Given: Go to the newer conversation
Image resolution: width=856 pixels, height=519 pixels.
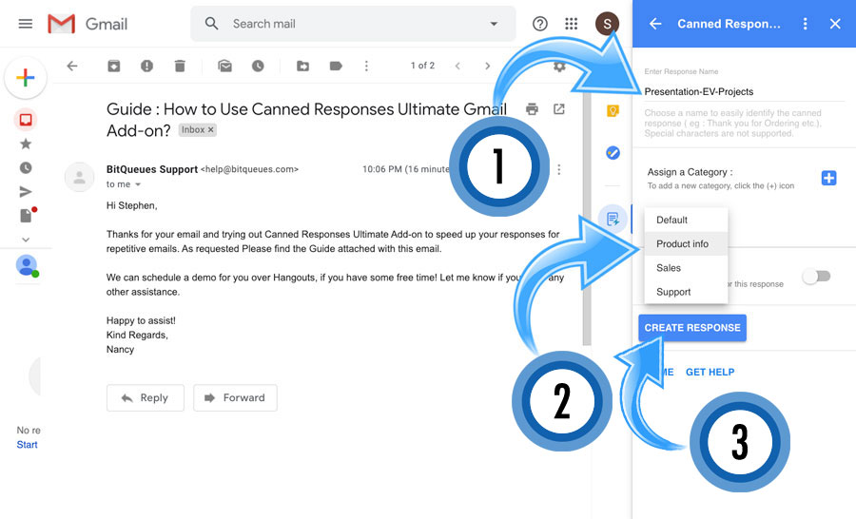Looking at the screenshot, I should coord(457,66).
